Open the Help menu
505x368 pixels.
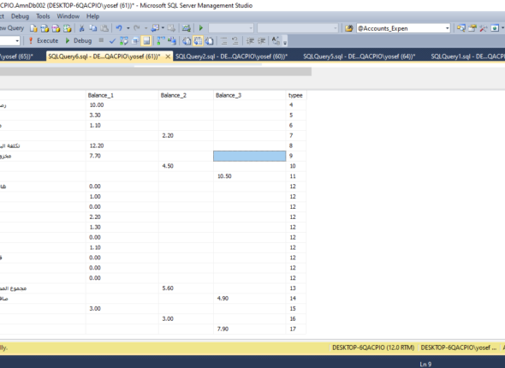[92, 16]
